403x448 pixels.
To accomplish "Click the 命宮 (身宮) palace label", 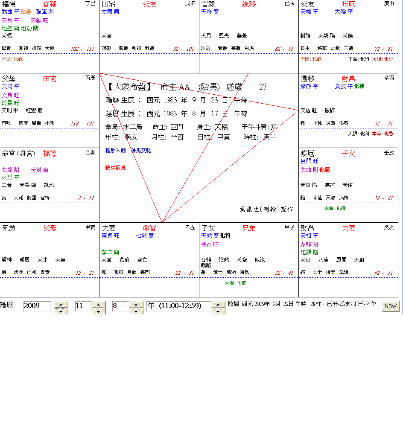I will click(19, 154).
